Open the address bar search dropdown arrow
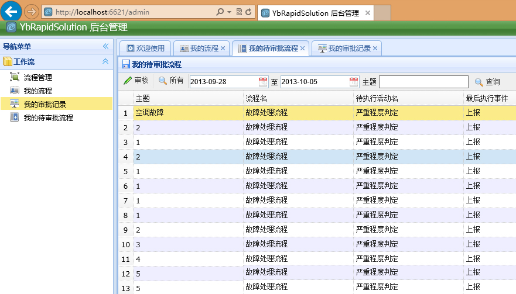Image resolution: width=516 pixels, height=294 pixels. [x=229, y=12]
